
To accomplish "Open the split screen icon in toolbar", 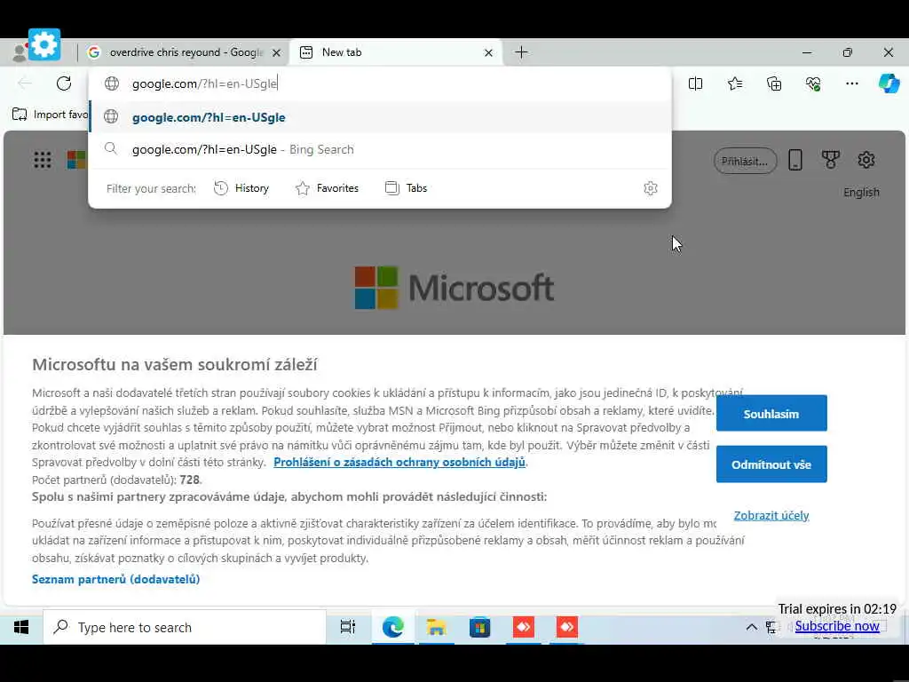I will tap(695, 83).
